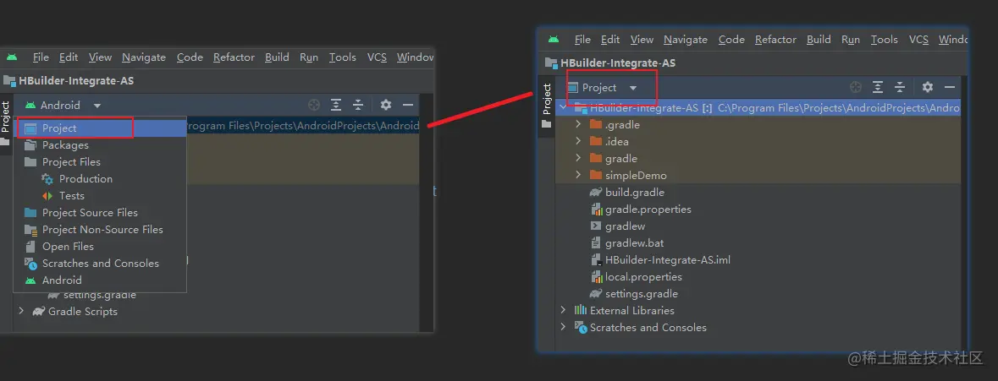Select Scratches and Consoles in dropdown list
The width and height of the screenshot is (998, 381).
100,263
